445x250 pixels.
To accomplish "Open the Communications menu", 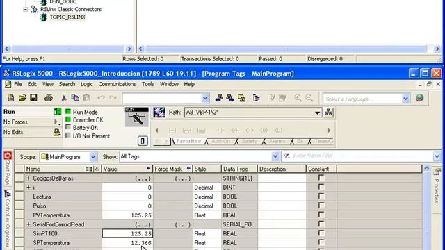I will coord(118,84).
